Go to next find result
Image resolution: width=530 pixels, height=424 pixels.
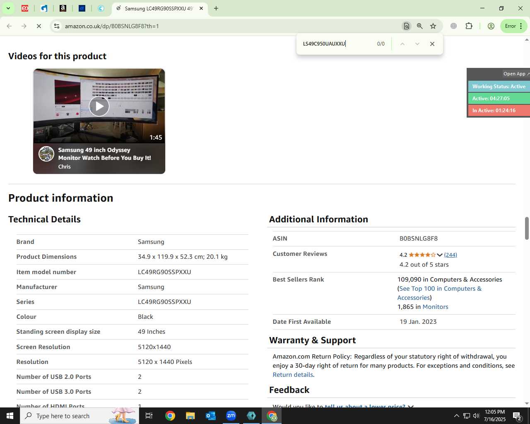(417, 44)
